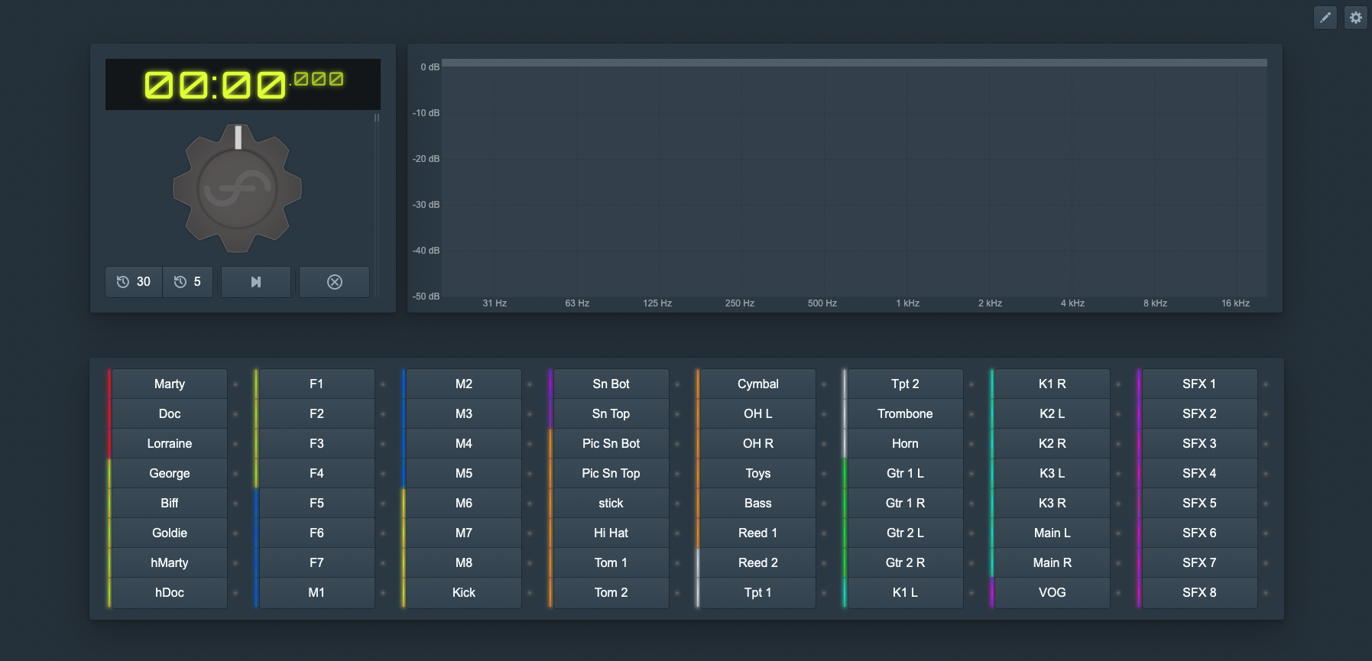The width and height of the screenshot is (1372, 661).
Task: Open edit mode with the pencil icon
Action: pos(1325,18)
